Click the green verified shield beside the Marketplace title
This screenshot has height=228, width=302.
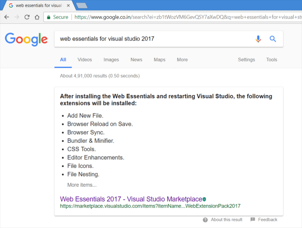[204, 199]
